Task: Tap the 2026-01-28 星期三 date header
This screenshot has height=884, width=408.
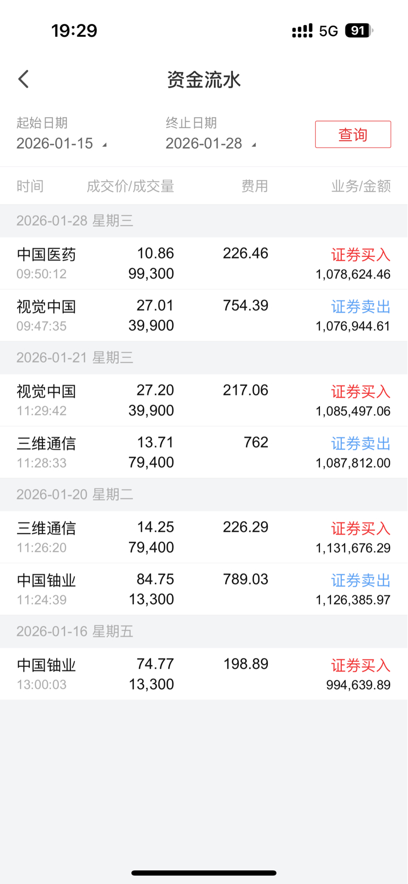Action: (x=75, y=221)
